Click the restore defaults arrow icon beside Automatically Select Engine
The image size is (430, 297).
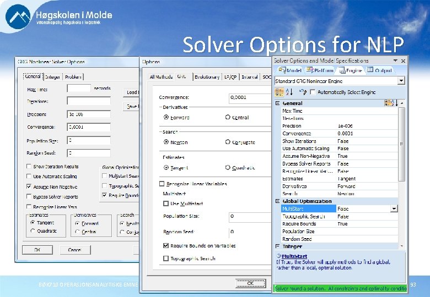pos(303,92)
